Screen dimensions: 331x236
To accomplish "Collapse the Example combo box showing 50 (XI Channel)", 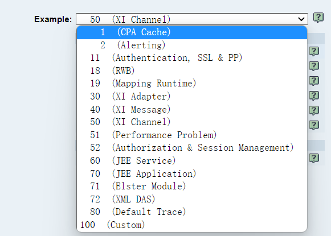I will pos(192,19).
